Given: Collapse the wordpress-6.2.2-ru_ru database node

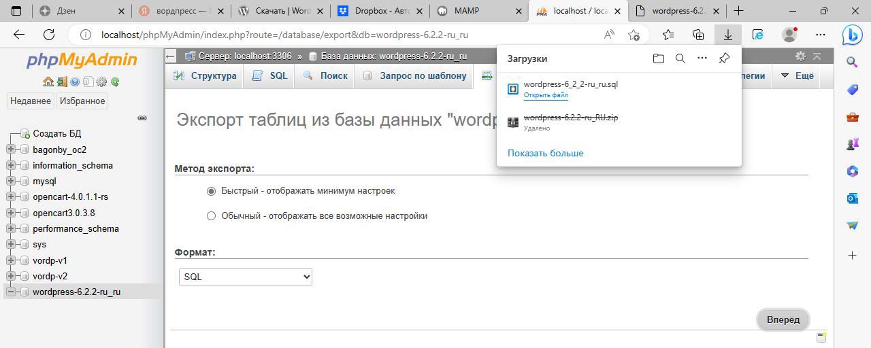Looking at the screenshot, I should 11,292.
